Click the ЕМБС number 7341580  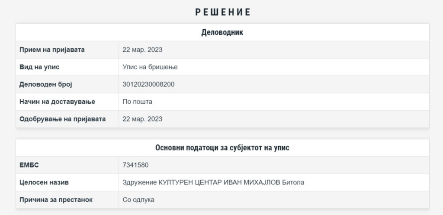136,165
